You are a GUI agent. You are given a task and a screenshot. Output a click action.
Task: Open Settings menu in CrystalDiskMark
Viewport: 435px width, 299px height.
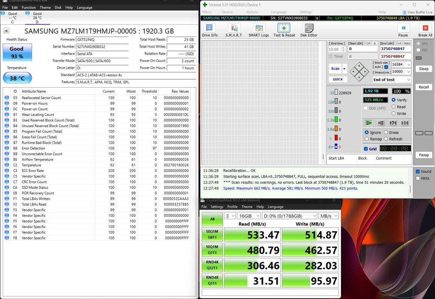pyautogui.click(x=217, y=207)
